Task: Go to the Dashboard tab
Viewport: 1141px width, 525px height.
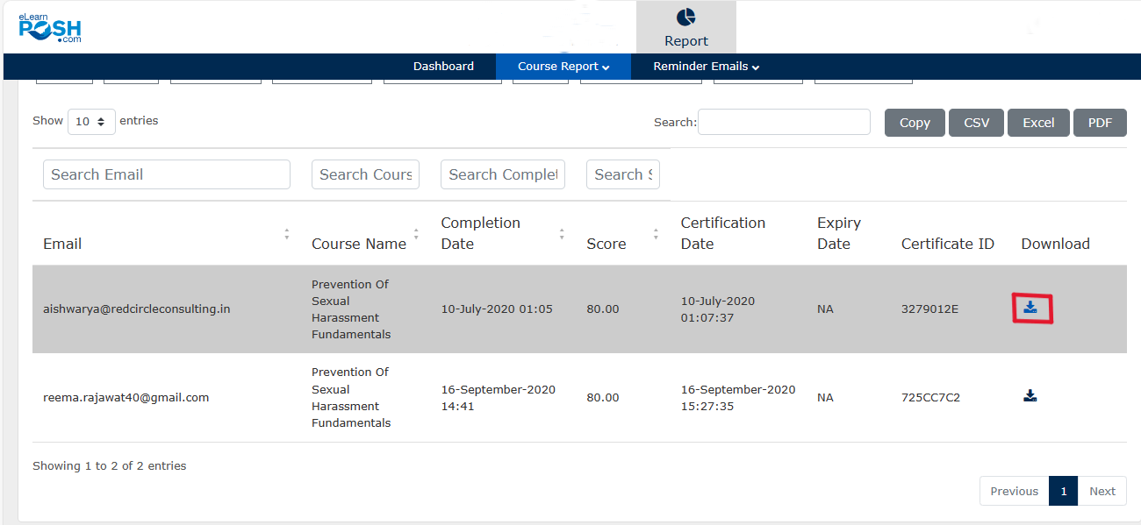Action: (443, 67)
